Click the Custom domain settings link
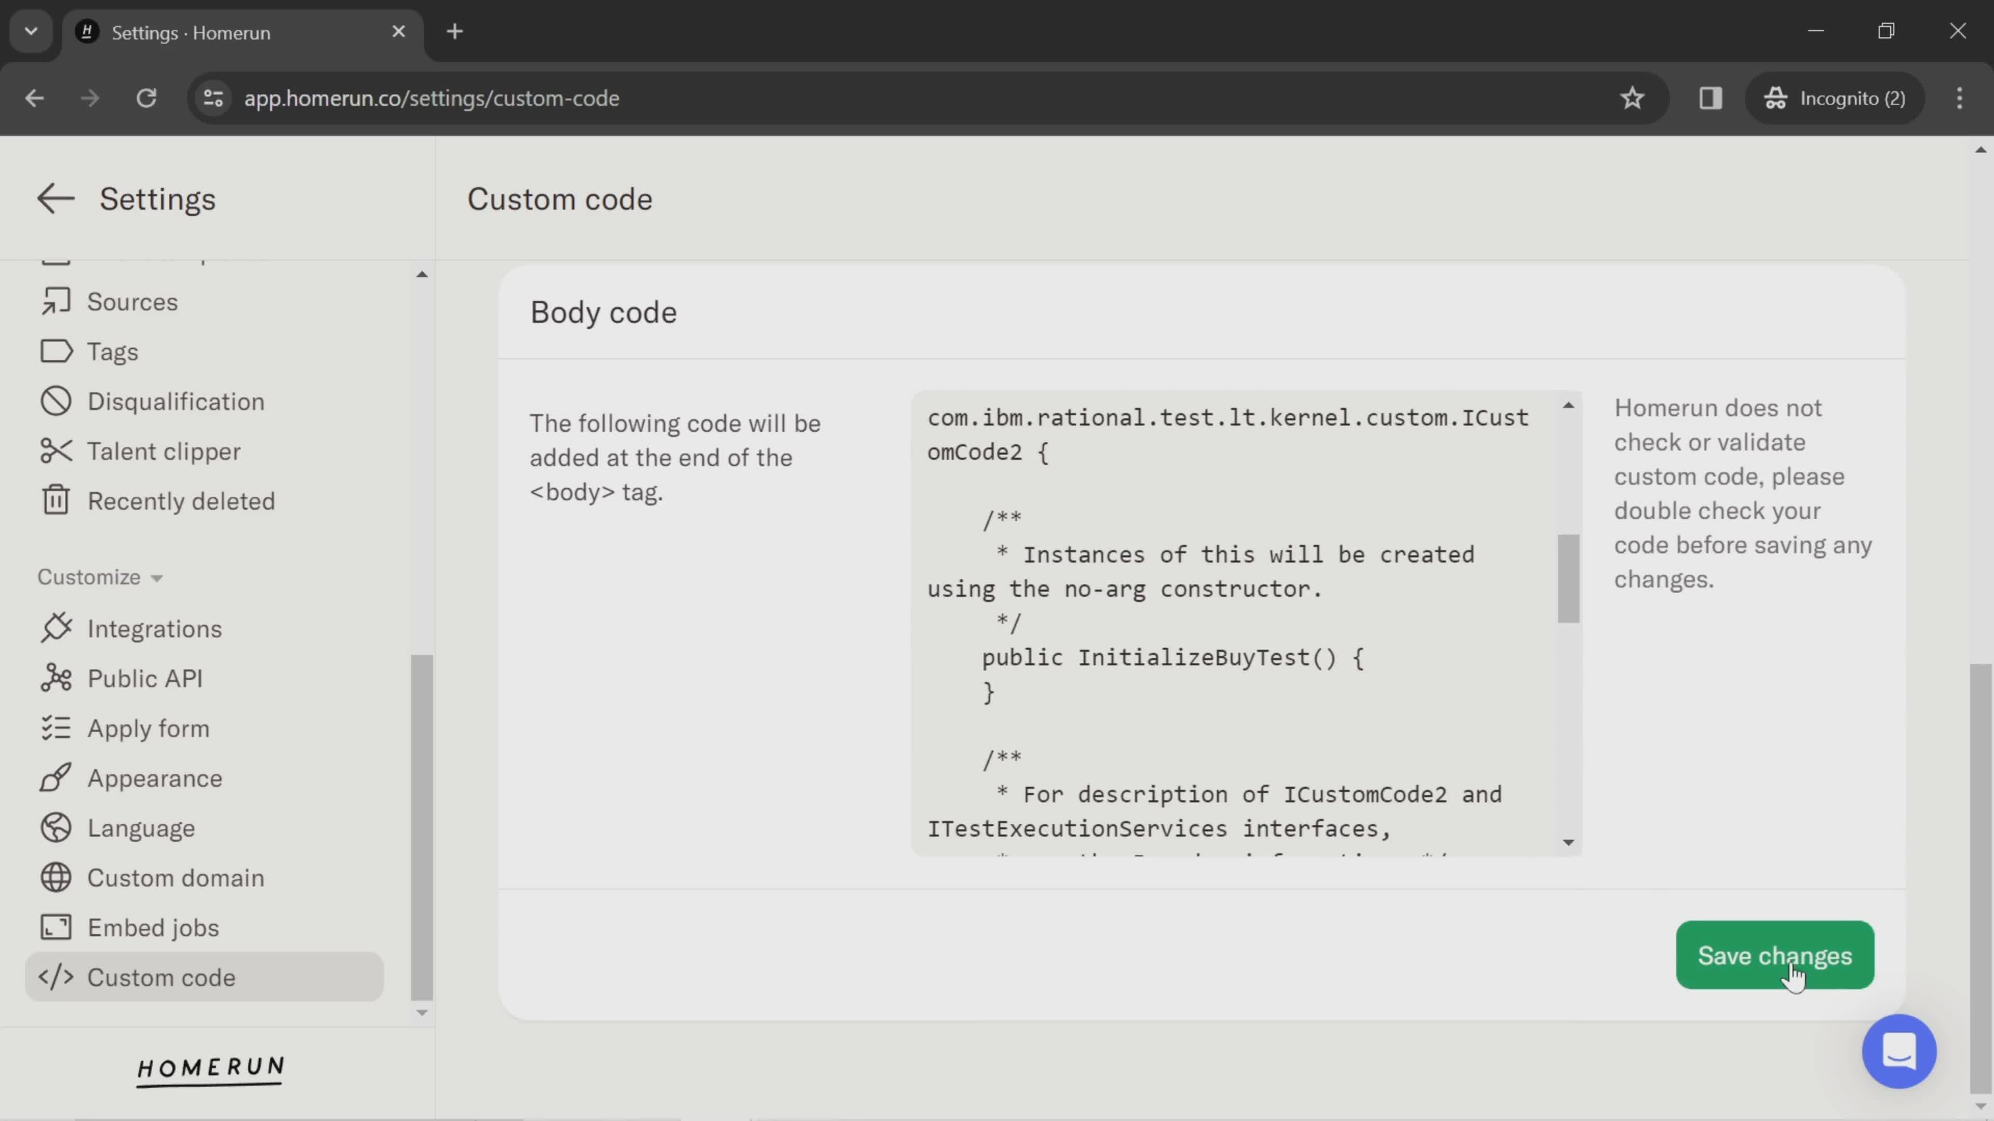 click(x=176, y=878)
